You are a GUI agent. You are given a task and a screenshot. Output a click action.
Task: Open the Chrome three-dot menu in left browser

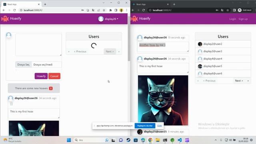pyautogui.click(x=126, y=10)
